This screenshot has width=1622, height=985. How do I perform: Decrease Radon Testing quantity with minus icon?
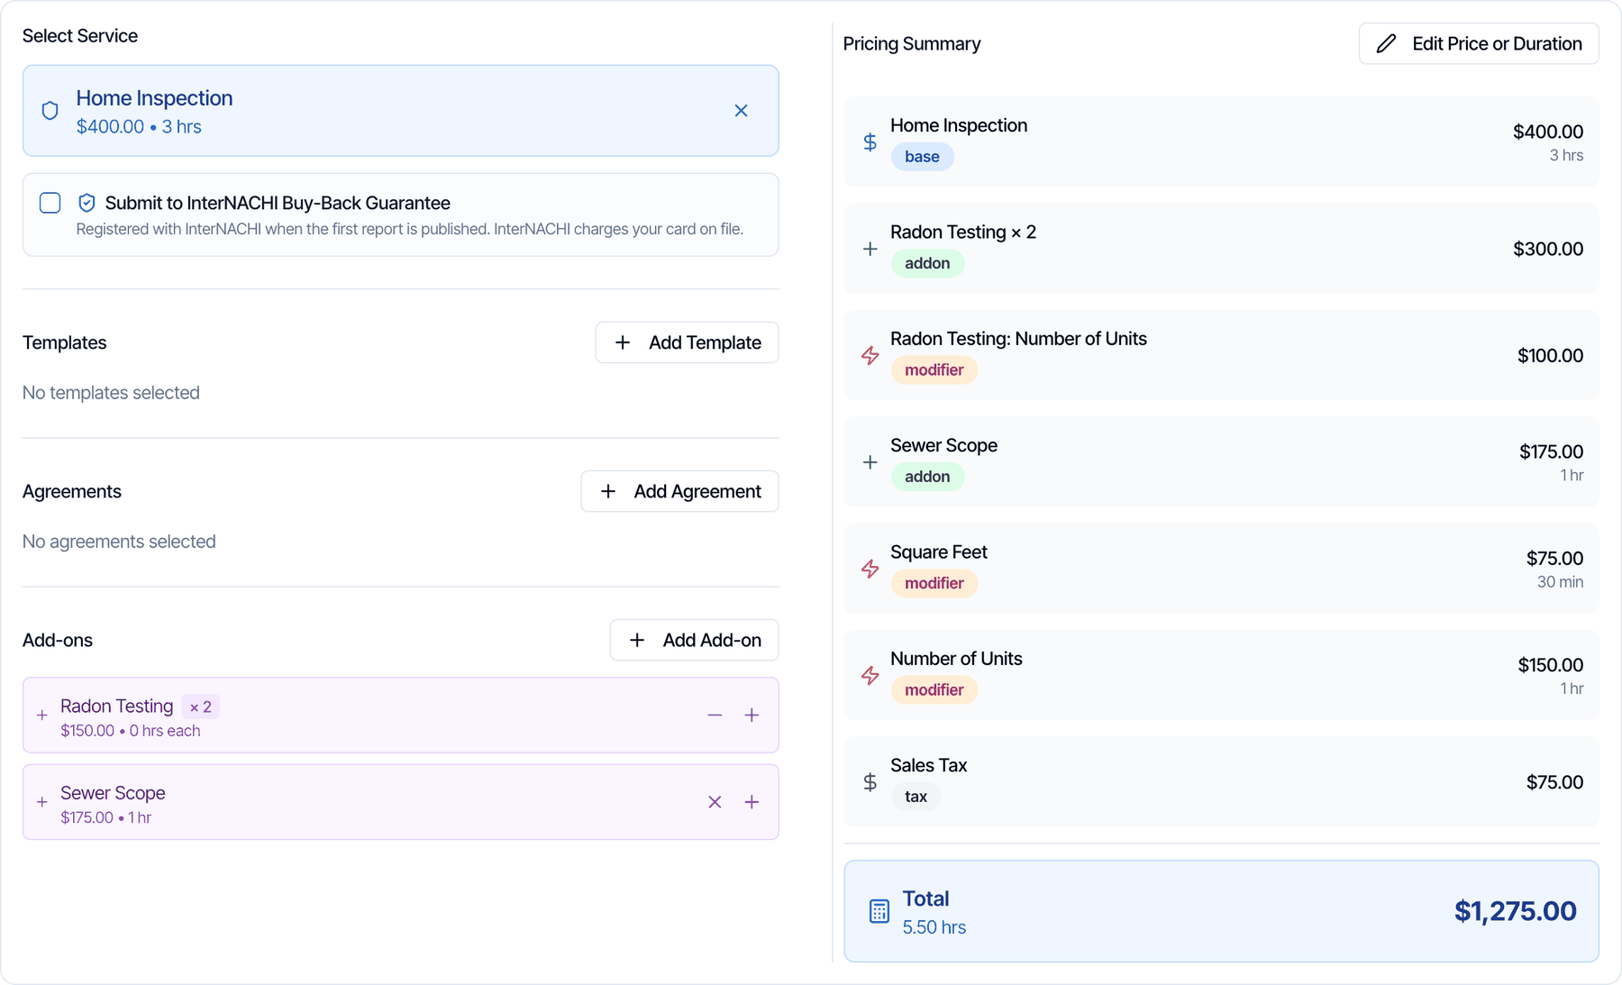tap(715, 716)
